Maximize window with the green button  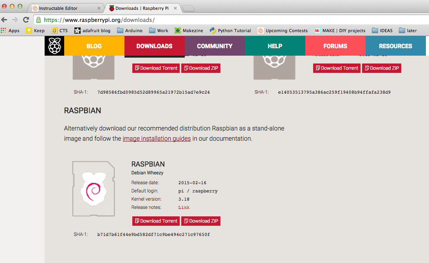point(20,6)
